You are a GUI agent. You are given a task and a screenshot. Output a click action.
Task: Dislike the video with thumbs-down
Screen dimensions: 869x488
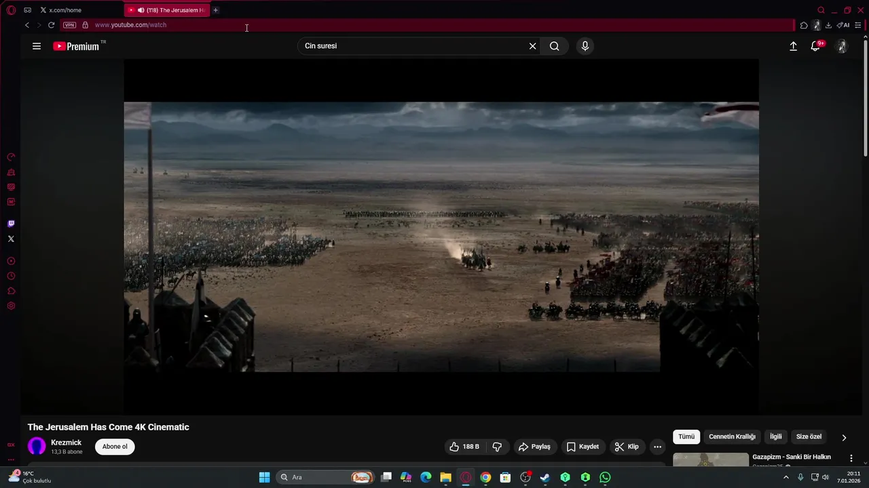coord(497,447)
